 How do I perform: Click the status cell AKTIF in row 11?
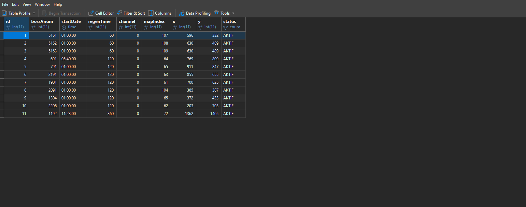tap(233, 114)
